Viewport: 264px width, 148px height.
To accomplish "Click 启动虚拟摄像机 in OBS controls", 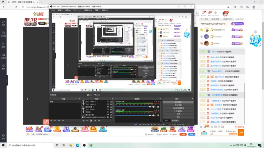I will (x=178, y=108).
